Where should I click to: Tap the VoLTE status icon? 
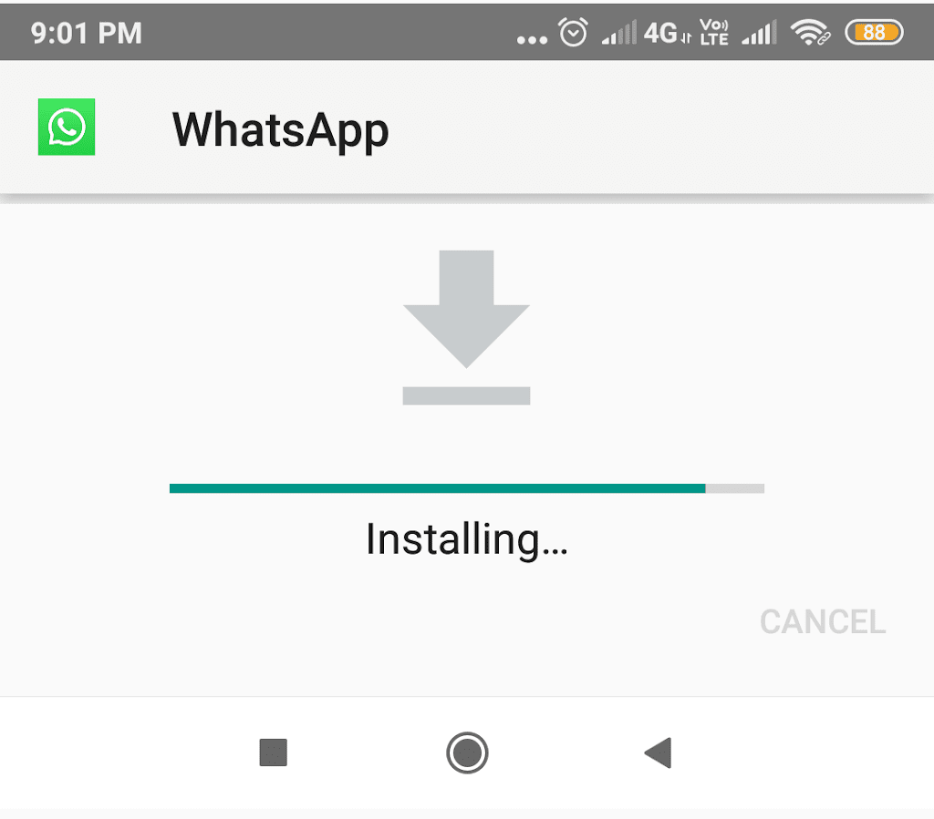(x=713, y=32)
